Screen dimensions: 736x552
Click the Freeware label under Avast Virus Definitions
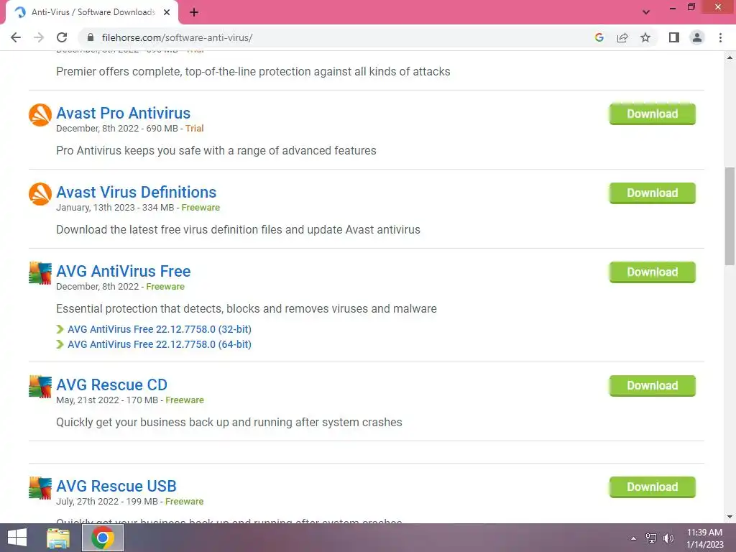click(201, 208)
